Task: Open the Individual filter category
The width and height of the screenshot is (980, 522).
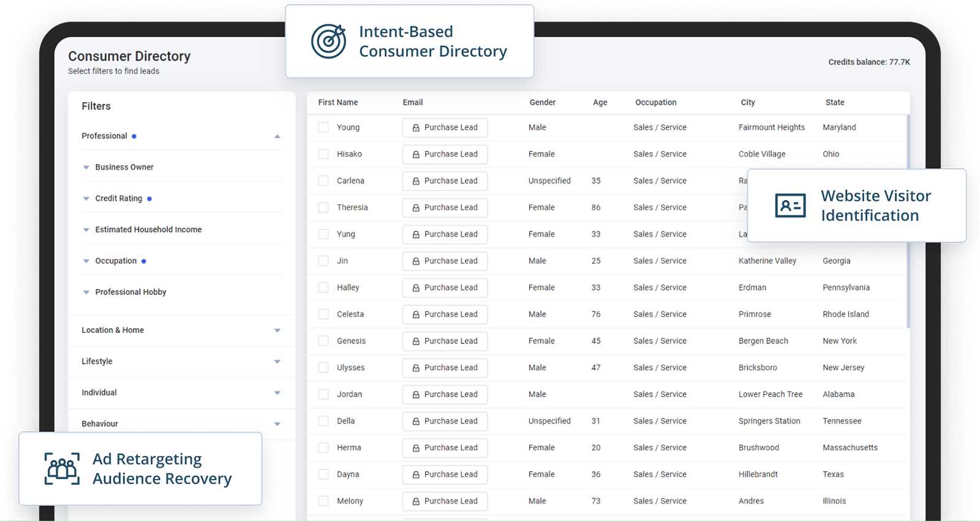Action: (277, 393)
